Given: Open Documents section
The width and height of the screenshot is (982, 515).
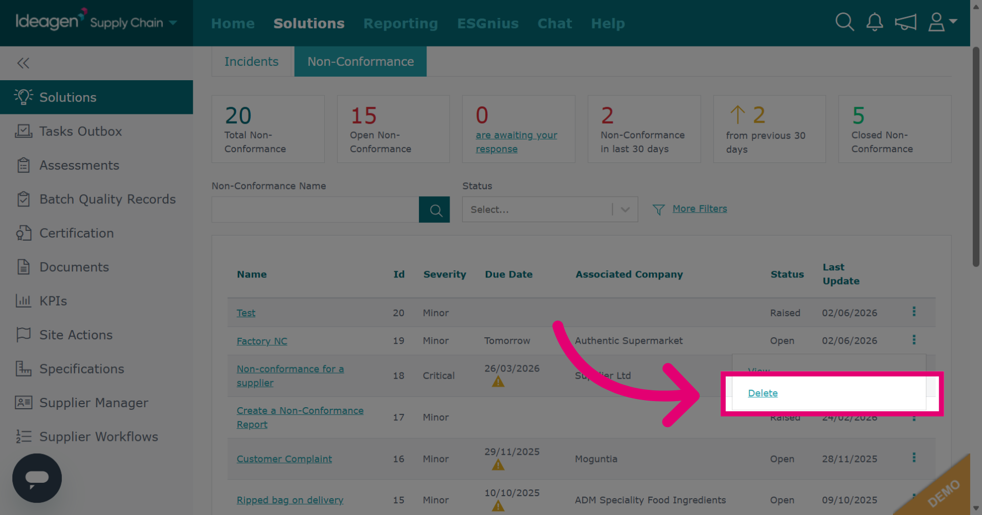Looking at the screenshot, I should tap(96, 267).
